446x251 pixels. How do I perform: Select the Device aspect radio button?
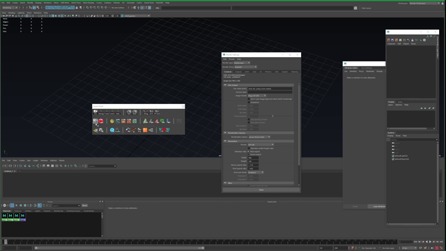(x=249, y=154)
